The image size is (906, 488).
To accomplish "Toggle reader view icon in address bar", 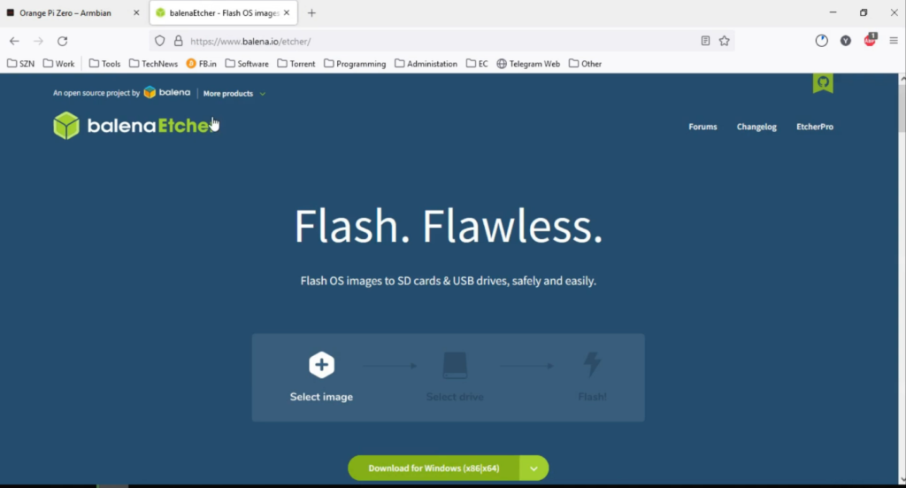I will point(705,41).
